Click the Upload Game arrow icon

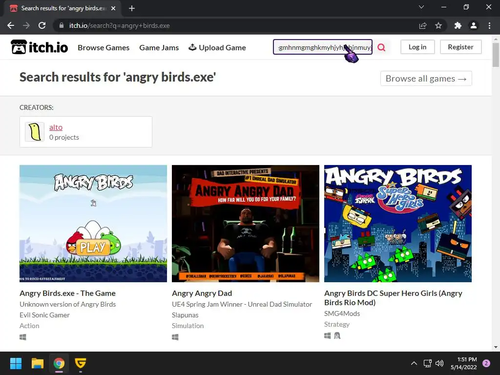pos(192,47)
